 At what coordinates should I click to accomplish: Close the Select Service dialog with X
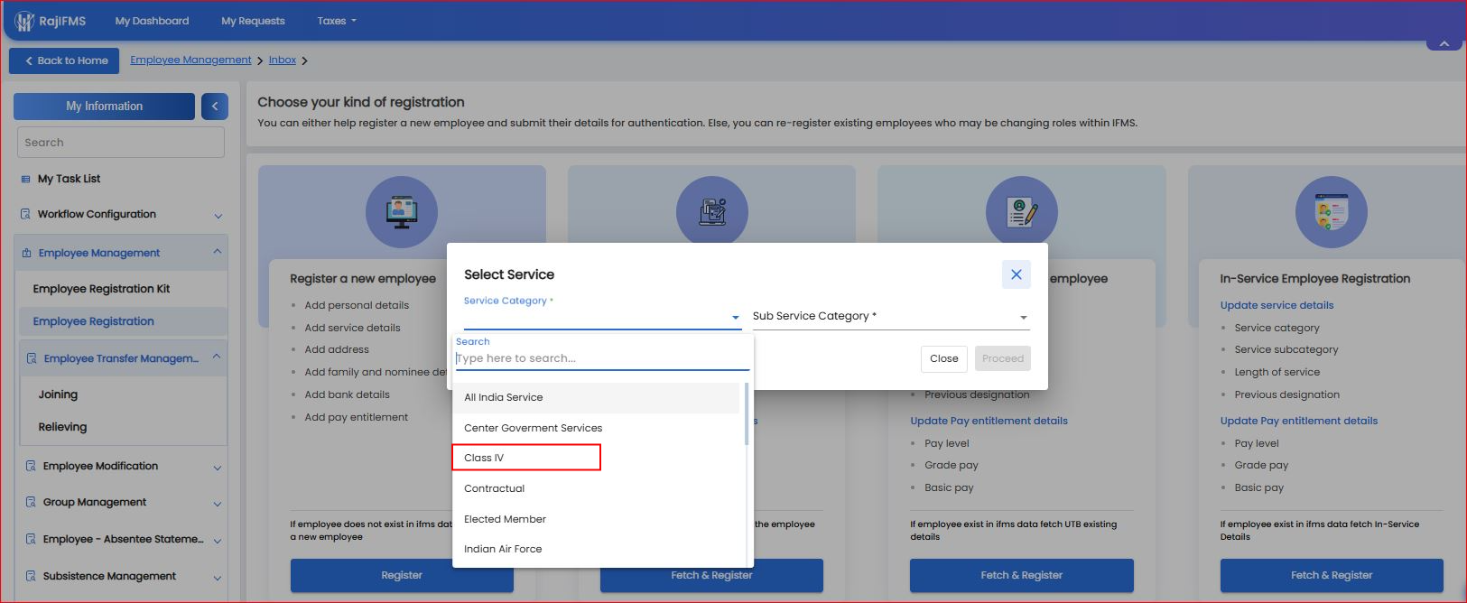[x=1017, y=274]
